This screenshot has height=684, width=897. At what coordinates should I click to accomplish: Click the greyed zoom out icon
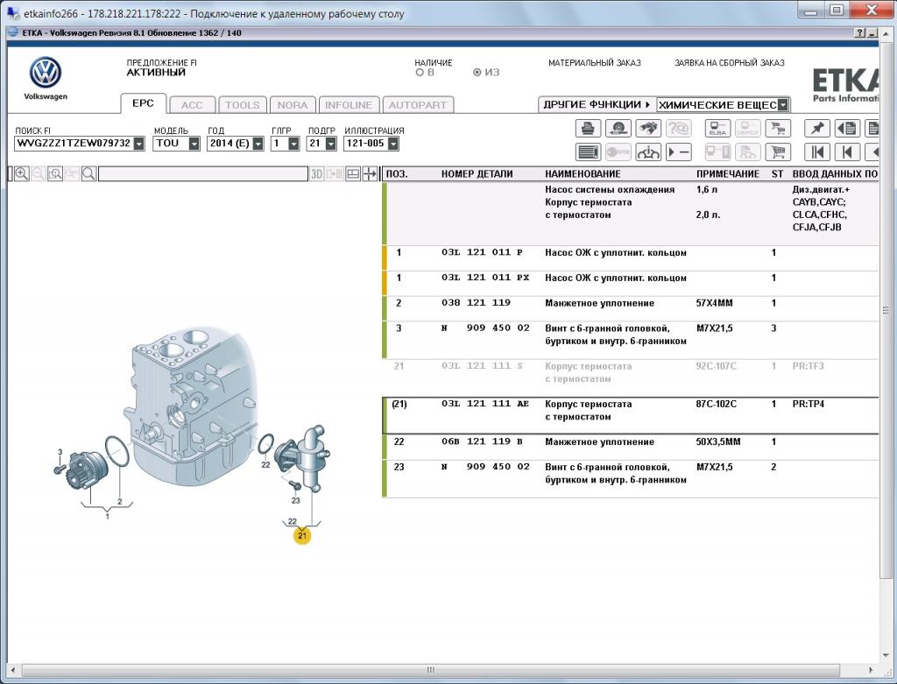pos(39,174)
